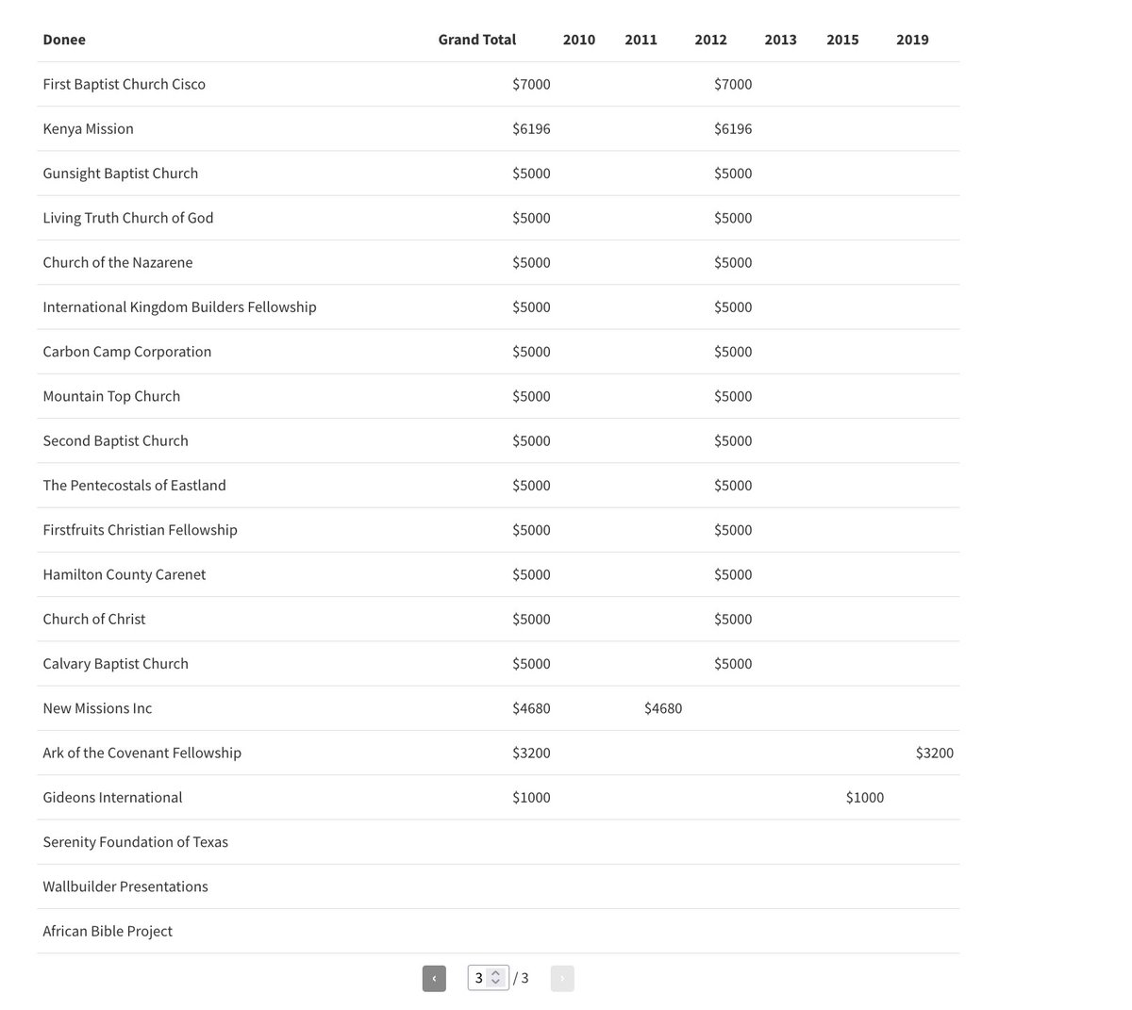Click the New Missions Inc 2011 amount
The height and width of the screenshot is (1010, 1132).
pyautogui.click(x=663, y=708)
